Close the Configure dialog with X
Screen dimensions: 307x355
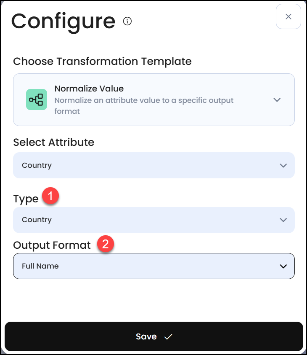[288, 16]
